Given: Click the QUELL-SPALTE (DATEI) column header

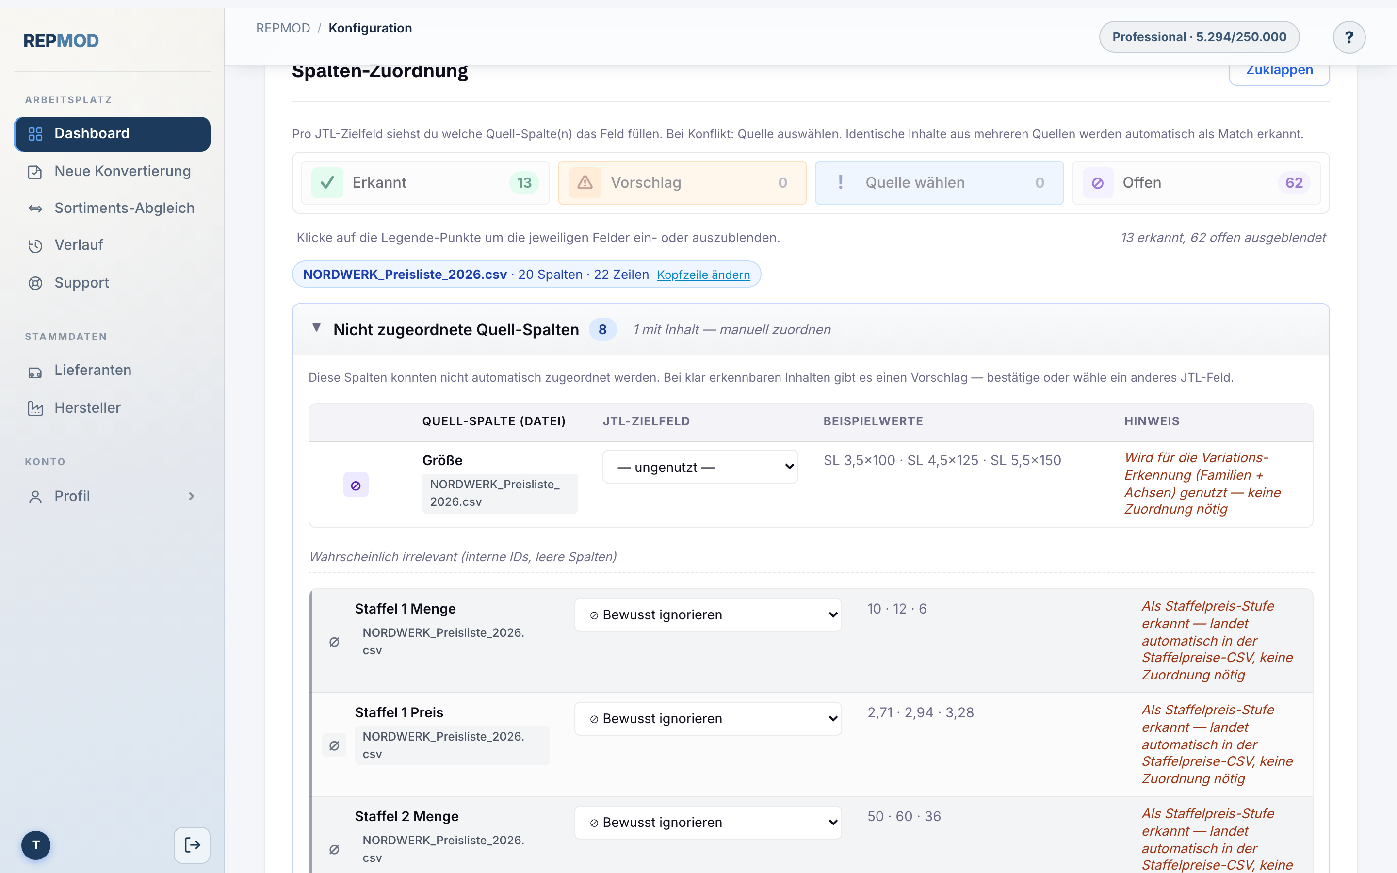Looking at the screenshot, I should [x=494, y=421].
